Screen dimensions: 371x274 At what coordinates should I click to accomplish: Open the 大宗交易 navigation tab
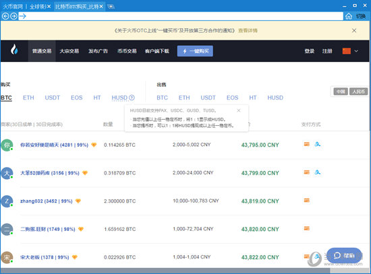click(69, 51)
